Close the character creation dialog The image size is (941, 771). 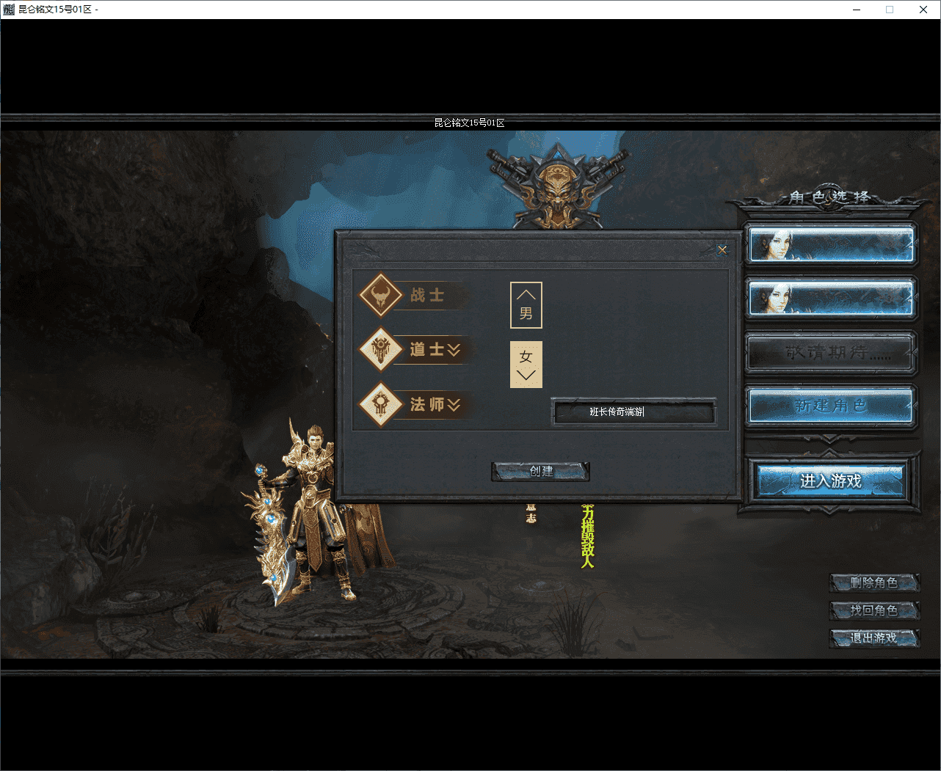coord(722,250)
